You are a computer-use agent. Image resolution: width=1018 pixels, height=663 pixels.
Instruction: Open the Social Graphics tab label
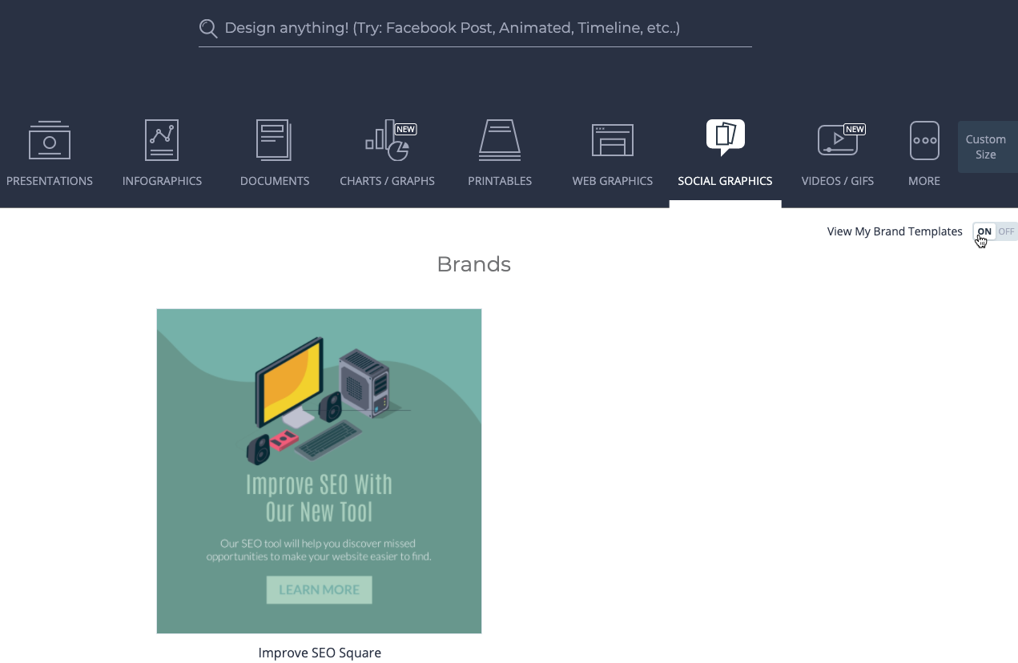pyautogui.click(x=726, y=181)
